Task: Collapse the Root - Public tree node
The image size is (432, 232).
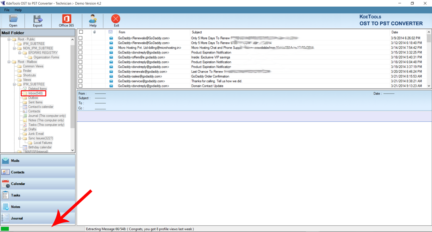Action: coord(9,40)
